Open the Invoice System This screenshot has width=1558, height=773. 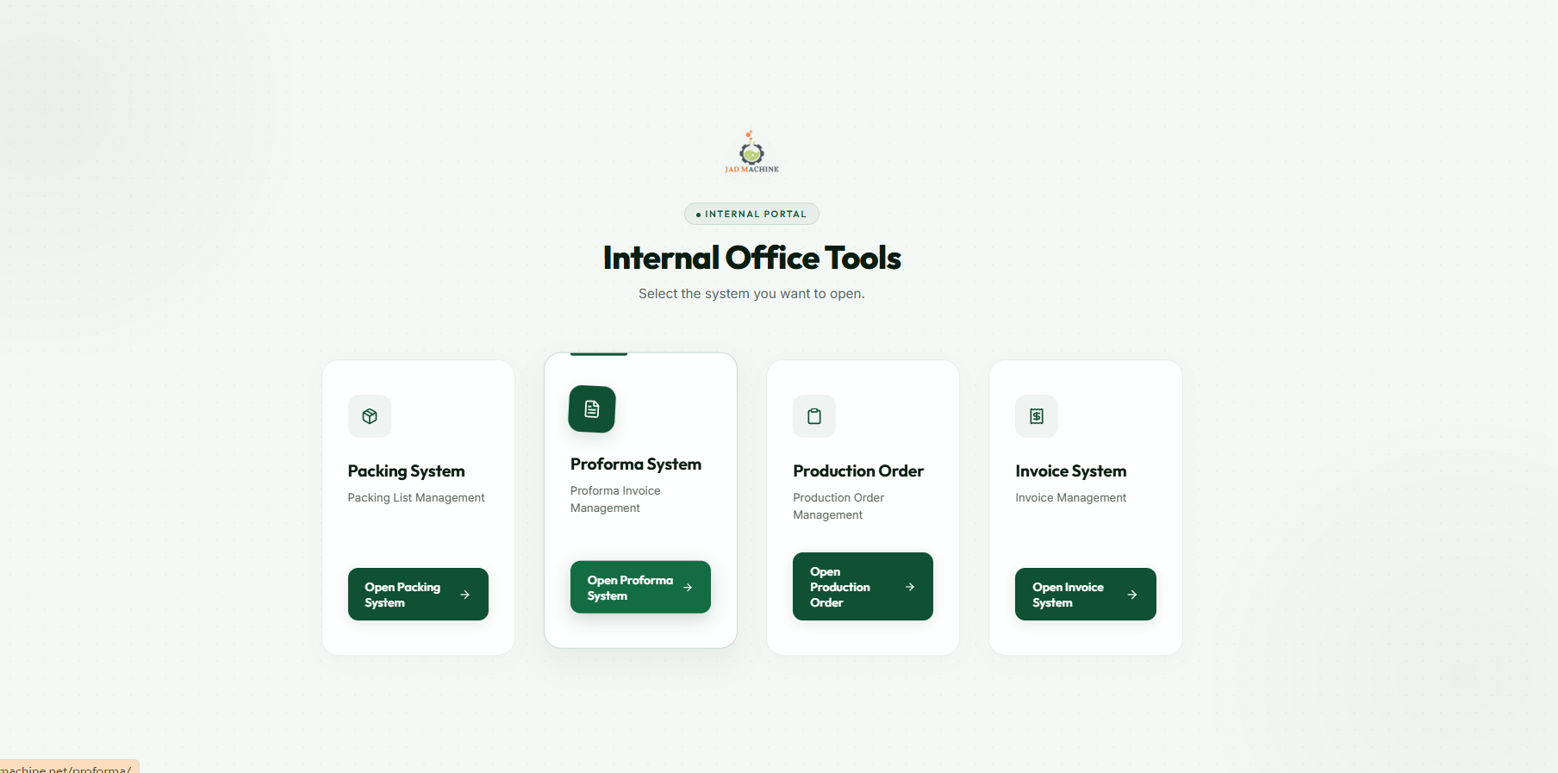[x=1085, y=594]
